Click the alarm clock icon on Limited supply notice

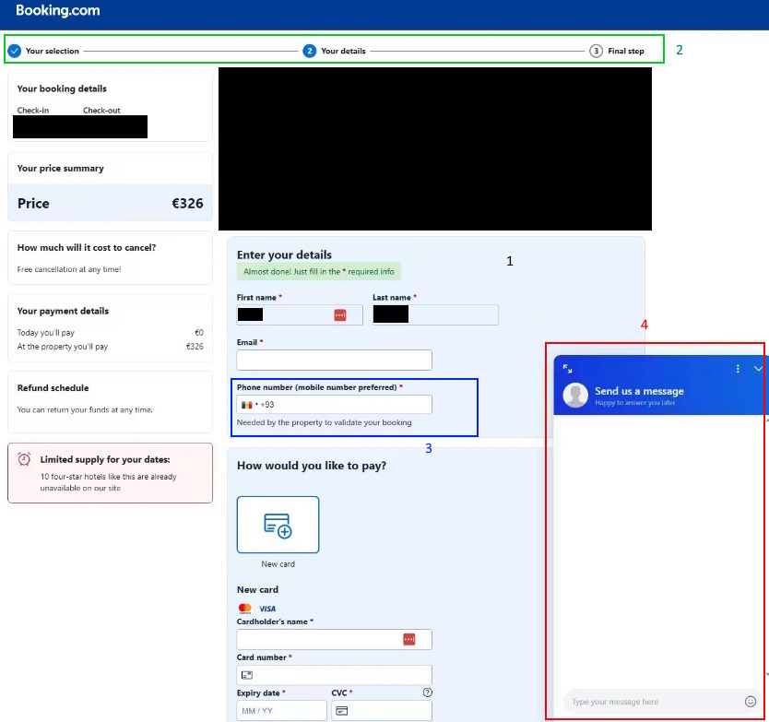click(24, 459)
